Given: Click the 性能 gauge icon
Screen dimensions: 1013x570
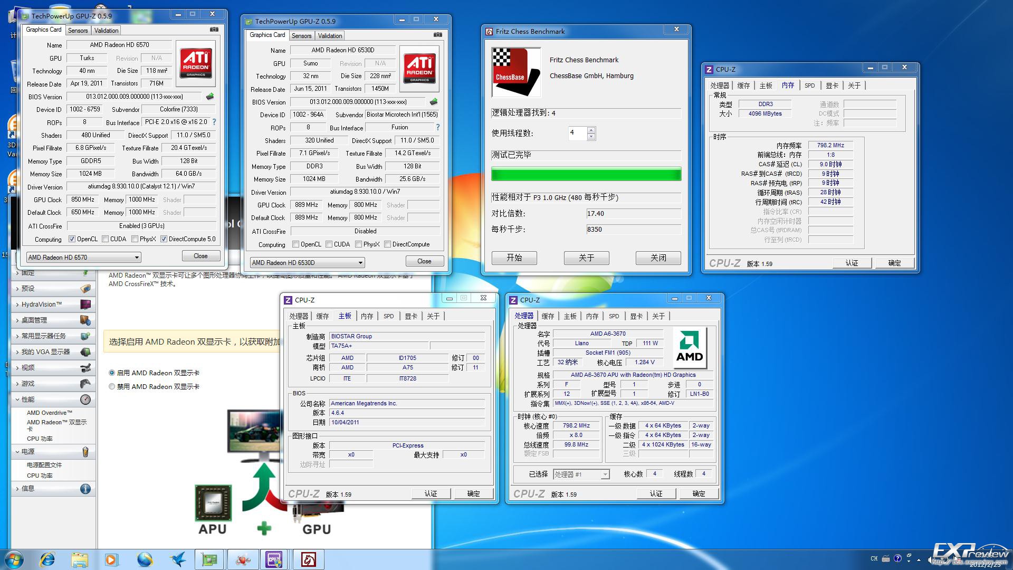Looking at the screenshot, I should pyautogui.click(x=85, y=400).
